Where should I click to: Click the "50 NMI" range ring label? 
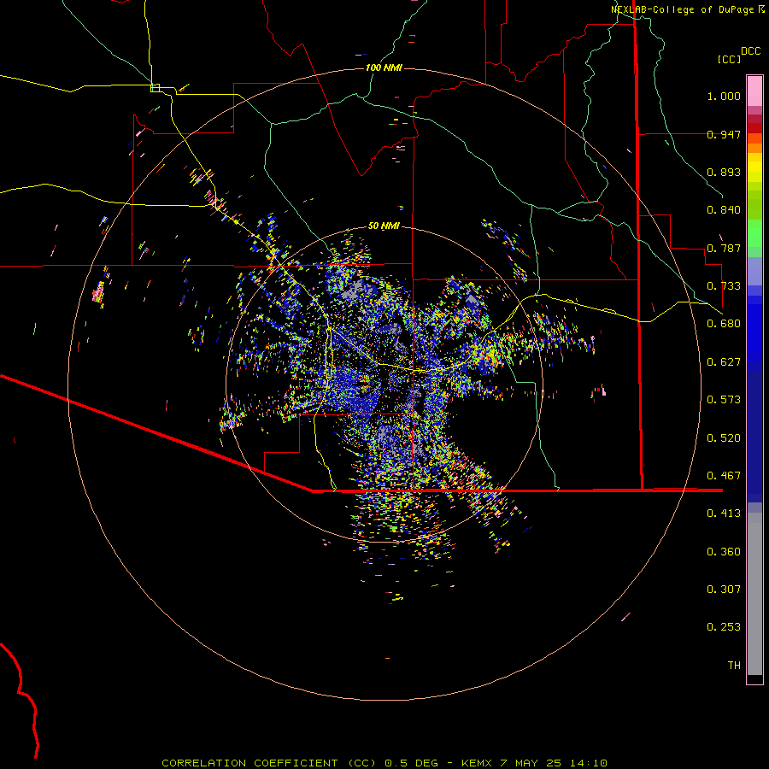pos(384,226)
